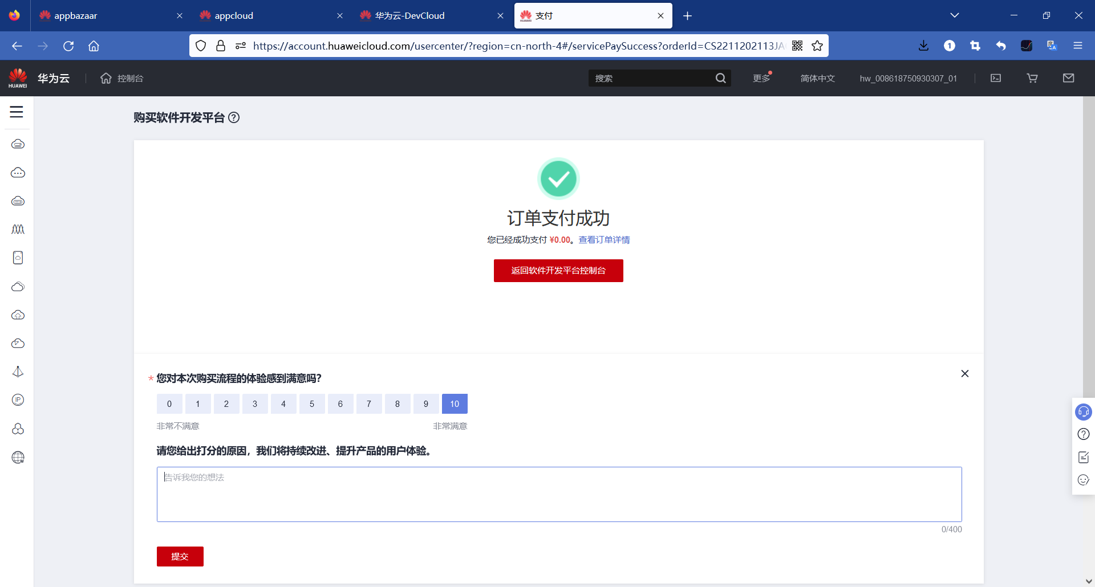Select satisfaction score 6
Image resolution: width=1095 pixels, height=587 pixels.
pos(340,403)
